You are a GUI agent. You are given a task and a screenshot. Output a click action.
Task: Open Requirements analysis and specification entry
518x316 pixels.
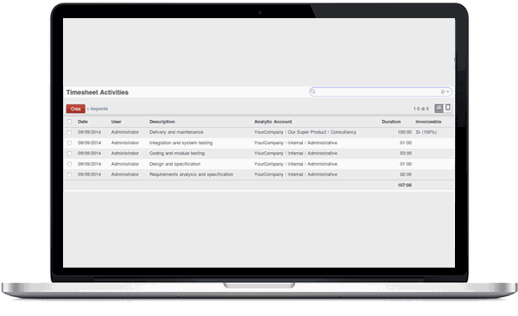[x=192, y=174]
